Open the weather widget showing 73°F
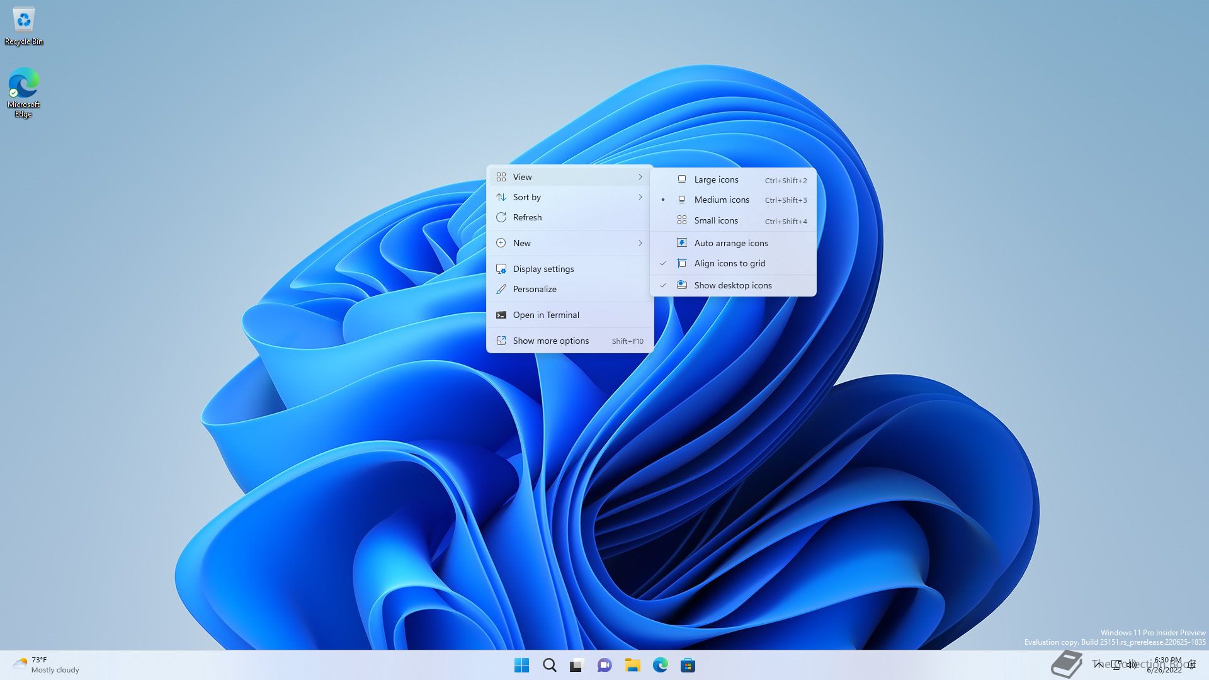1209x680 pixels. 47,665
